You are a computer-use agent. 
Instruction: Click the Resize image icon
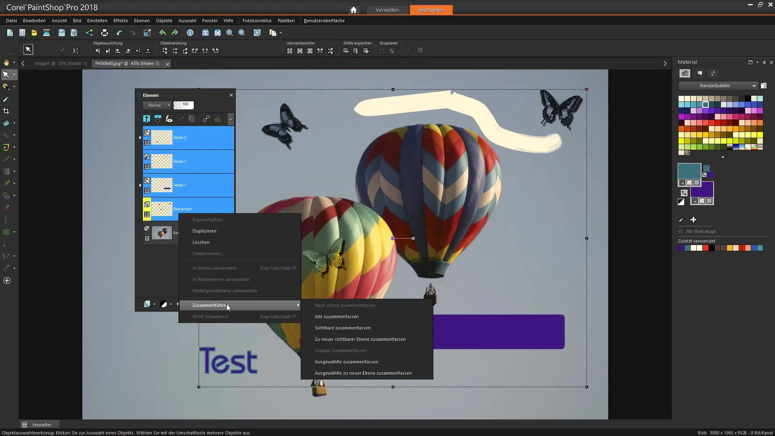click(147, 33)
